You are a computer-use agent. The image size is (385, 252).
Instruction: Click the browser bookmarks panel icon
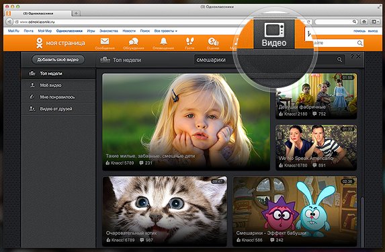click(374, 22)
